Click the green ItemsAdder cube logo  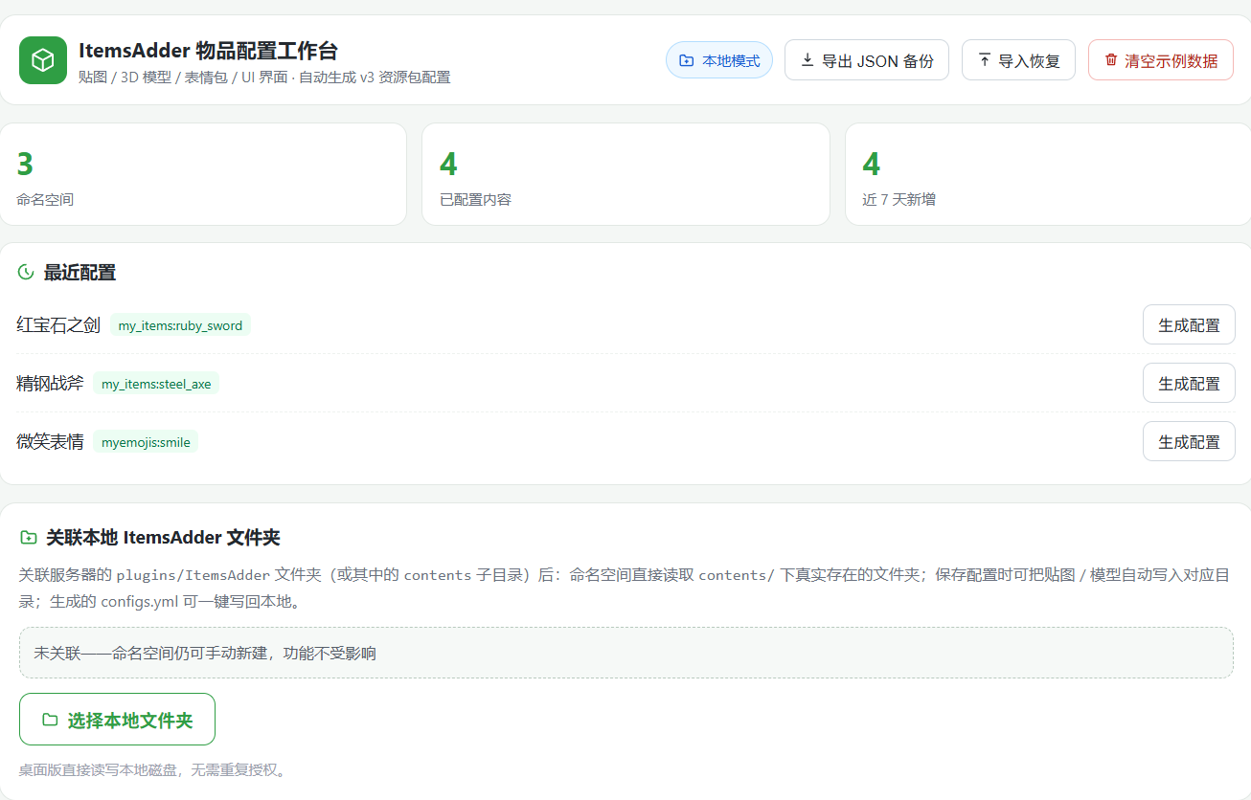coord(43,60)
